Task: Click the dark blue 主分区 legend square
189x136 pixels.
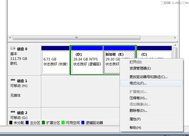Action: tap(27, 123)
